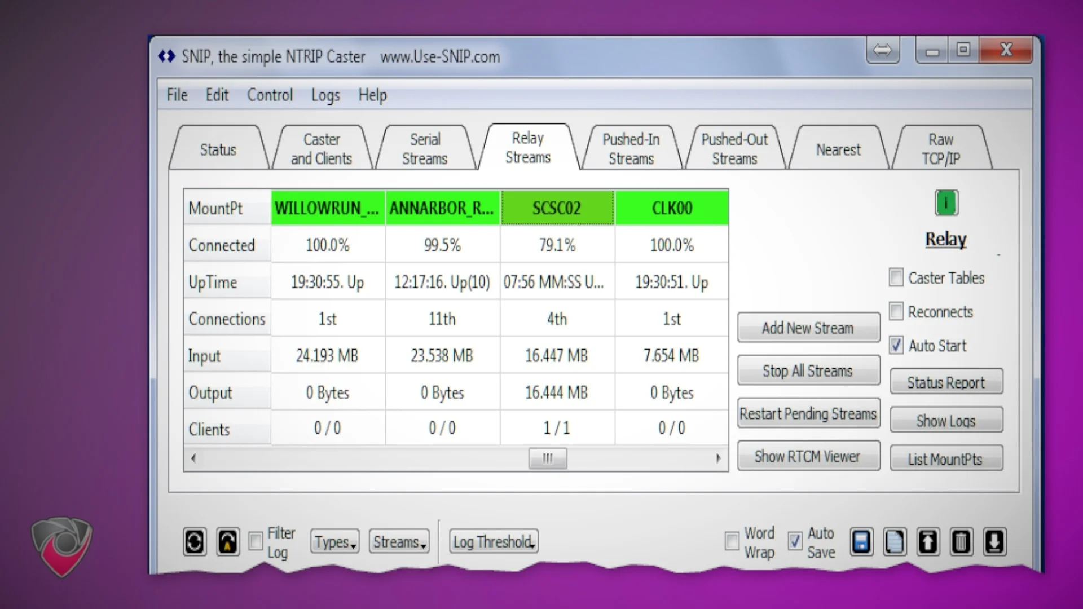Click the Show RTCM Viewer button
Screen dimensions: 1083x609
(809, 456)
